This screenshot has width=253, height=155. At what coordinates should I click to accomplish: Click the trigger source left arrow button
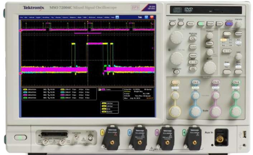coord(225,51)
